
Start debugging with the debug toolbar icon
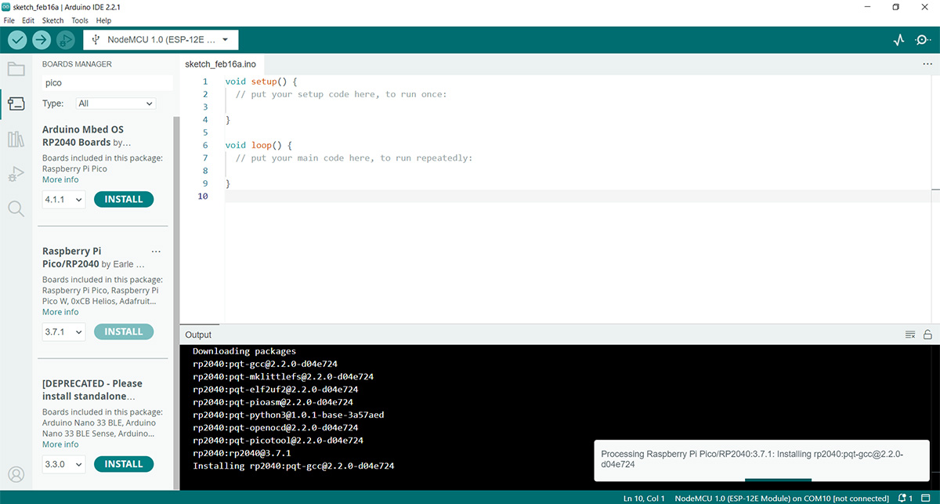click(66, 40)
